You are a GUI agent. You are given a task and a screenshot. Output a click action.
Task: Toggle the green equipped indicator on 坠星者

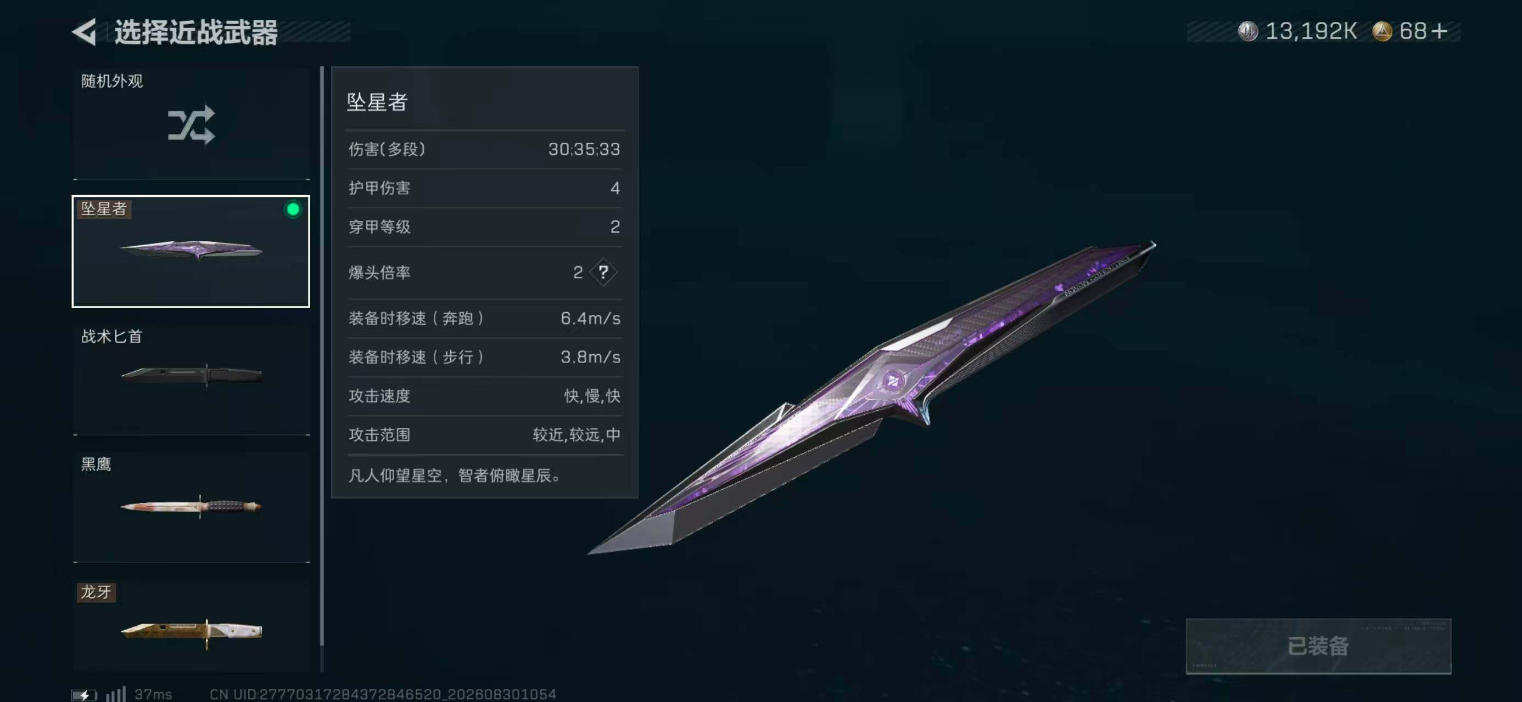point(293,209)
